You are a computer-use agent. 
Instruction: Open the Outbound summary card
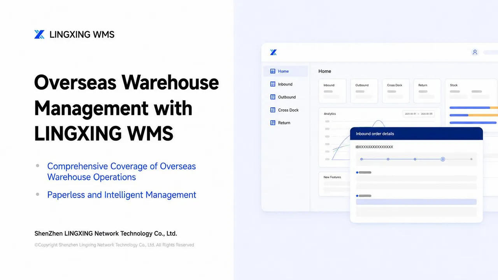pyautogui.click(x=364, y=91)
